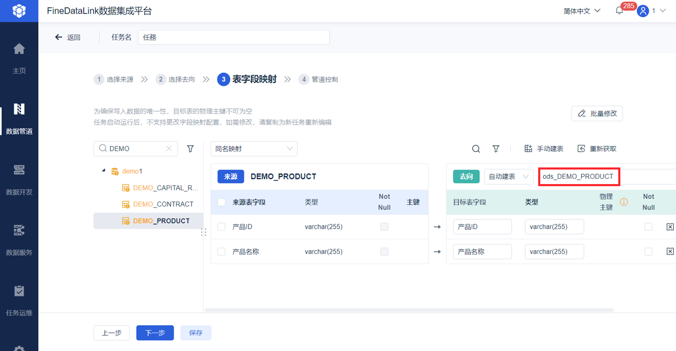Delete the 产品ID target field row
Image resolution: width=676 pixels, height=351 pixels.
tap(670, 227)
